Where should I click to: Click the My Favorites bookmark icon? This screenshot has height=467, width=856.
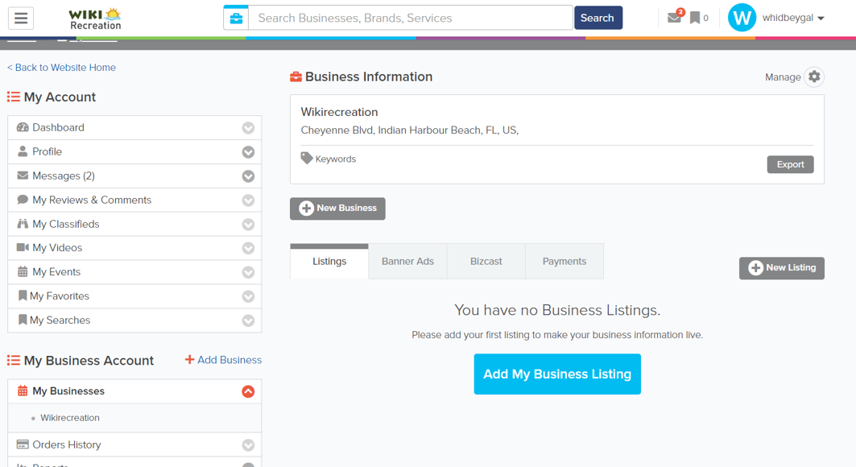click(23, 295)
